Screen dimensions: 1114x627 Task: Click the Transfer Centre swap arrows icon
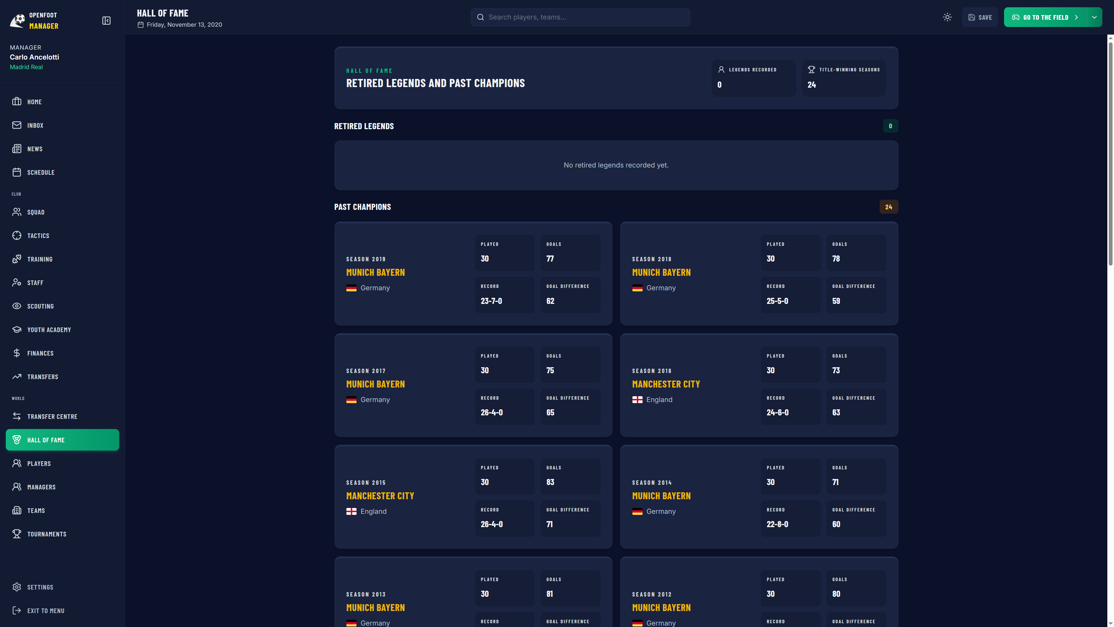pyautogui.click(x=17, y=416)
